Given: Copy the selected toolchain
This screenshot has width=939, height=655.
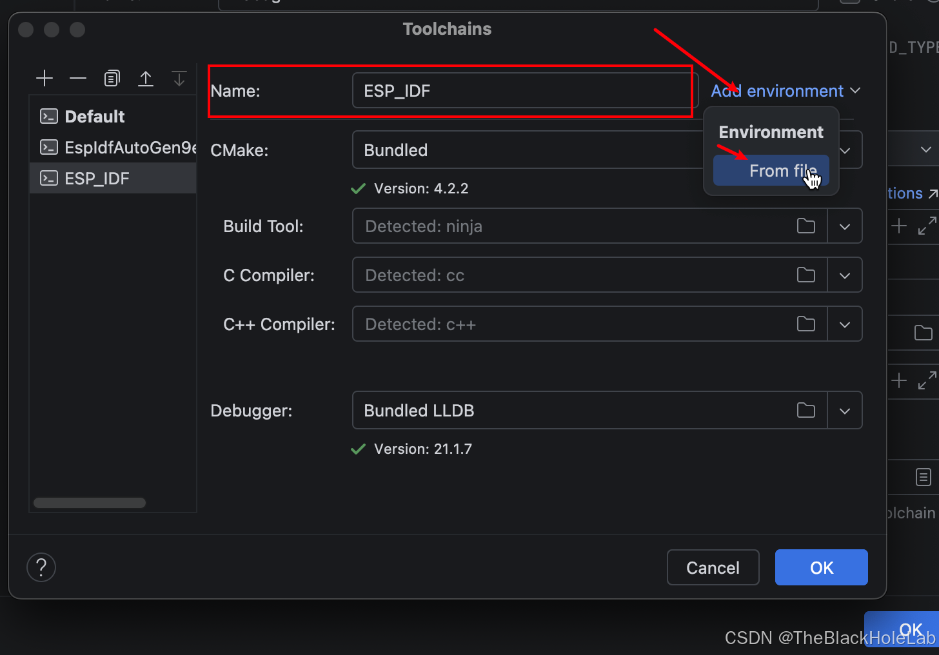Looking at the screenshot, I should pos(112,79).
